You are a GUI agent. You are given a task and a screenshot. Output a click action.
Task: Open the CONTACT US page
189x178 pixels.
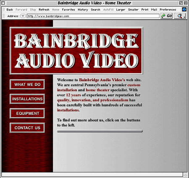pyautogui.click(x=27, y=128)
